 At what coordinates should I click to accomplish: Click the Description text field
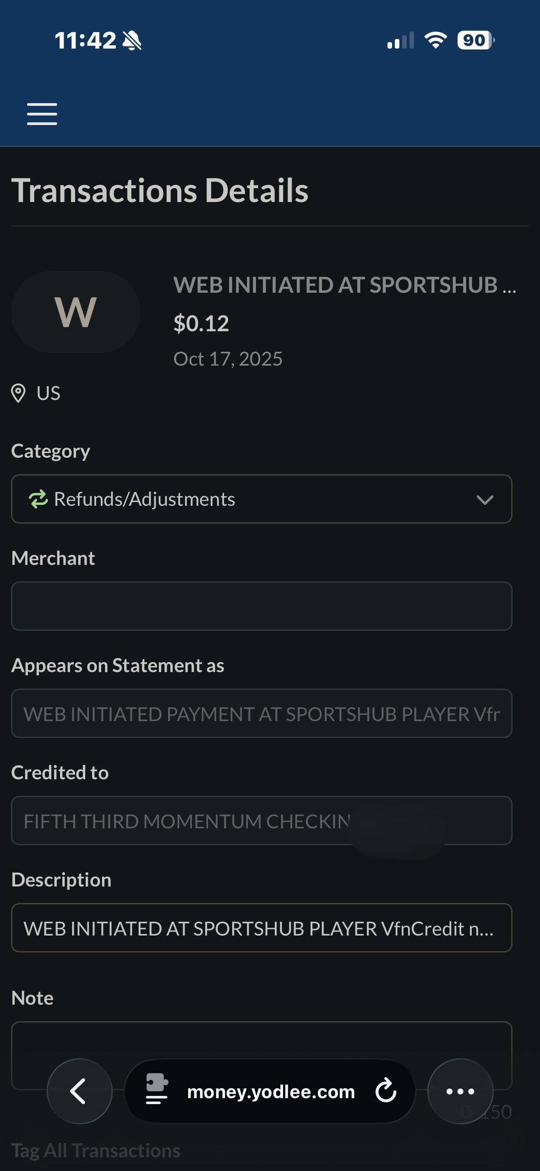point(261,928)
